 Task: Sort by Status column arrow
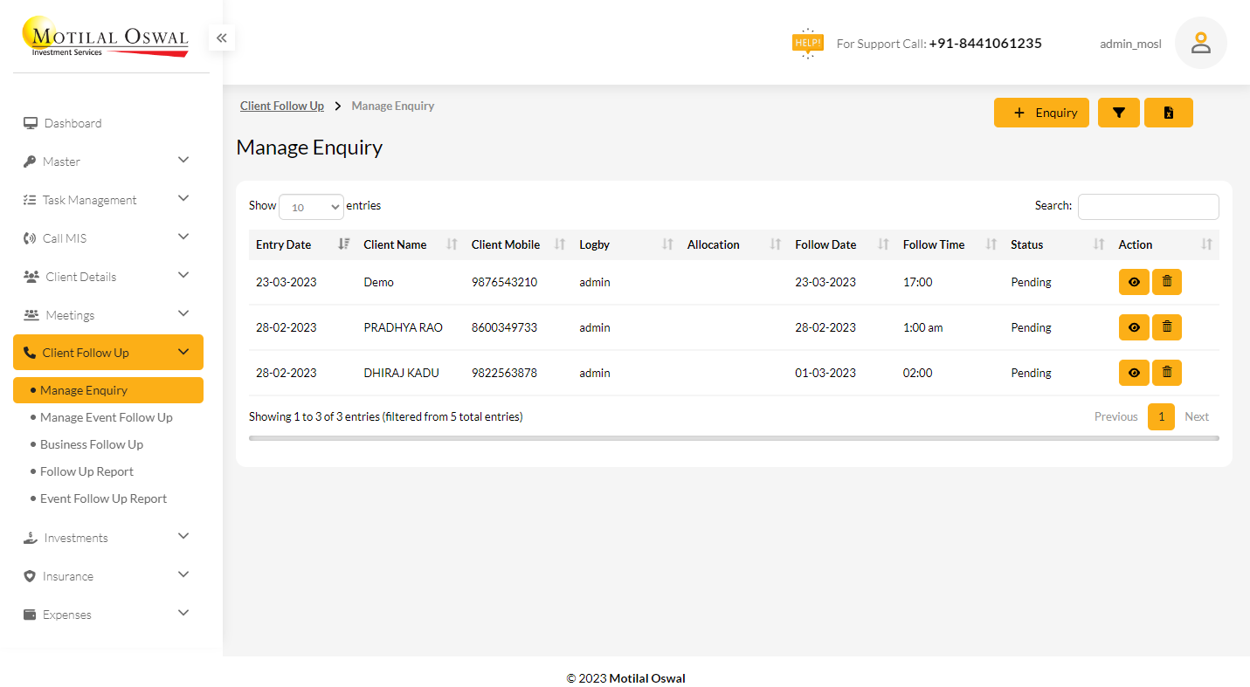[1099, 244]
